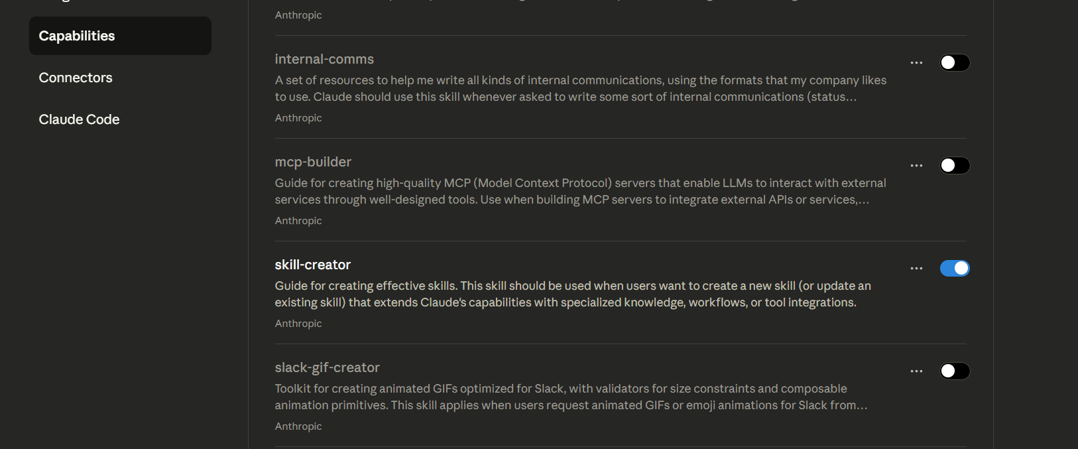Viewport: 1078px width, 449px height.
Task: Click the internal-comms skill title
Action: point(324,59)
